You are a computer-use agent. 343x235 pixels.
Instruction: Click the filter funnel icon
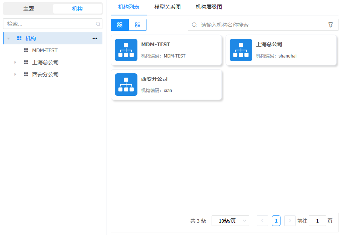(x=331, y=25)
